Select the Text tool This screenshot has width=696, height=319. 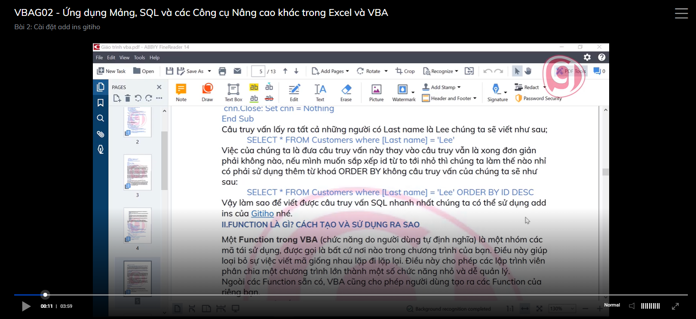click(320, 93)
